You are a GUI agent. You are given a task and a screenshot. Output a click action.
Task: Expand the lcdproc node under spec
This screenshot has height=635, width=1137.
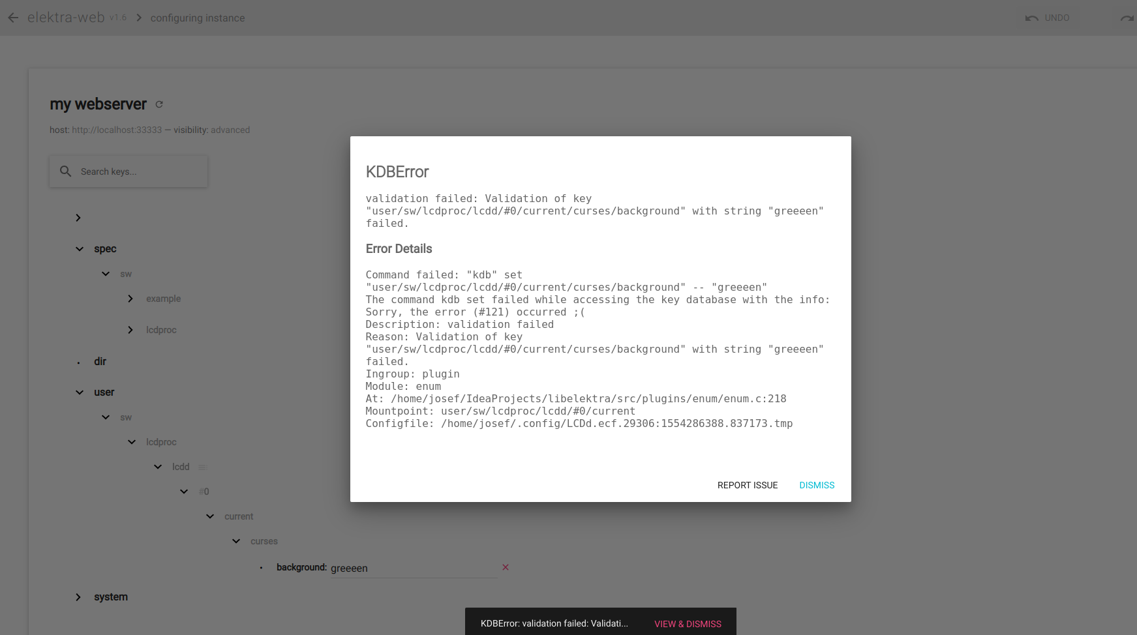pyautogui.click(x=130, y=330)
